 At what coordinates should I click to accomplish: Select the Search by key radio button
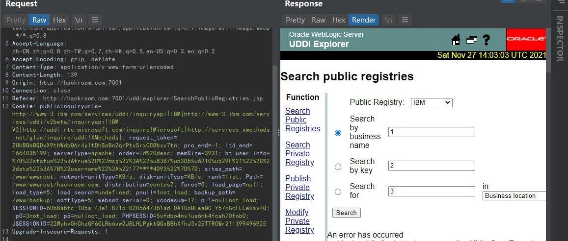[x=338, y=167]
